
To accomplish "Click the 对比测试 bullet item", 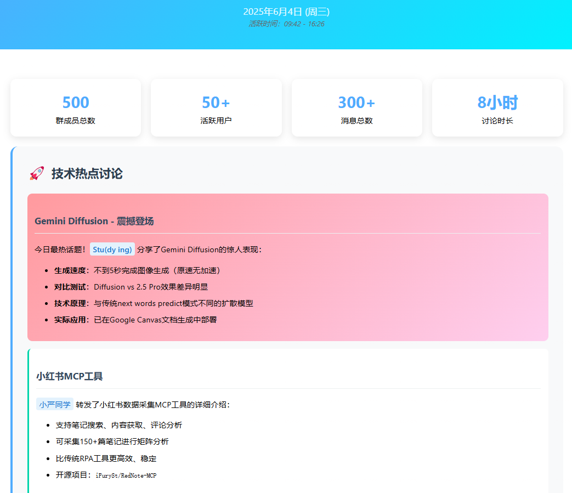I will pos(131,287).
